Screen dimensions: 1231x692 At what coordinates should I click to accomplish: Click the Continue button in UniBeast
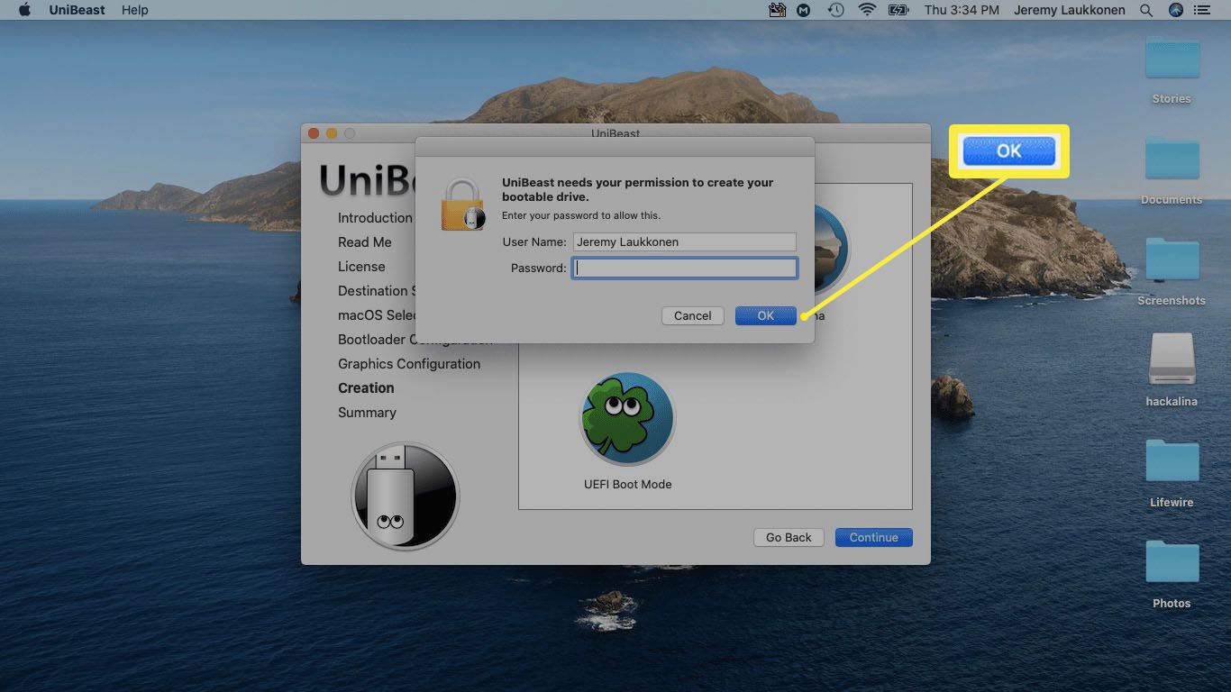point(873,537)
